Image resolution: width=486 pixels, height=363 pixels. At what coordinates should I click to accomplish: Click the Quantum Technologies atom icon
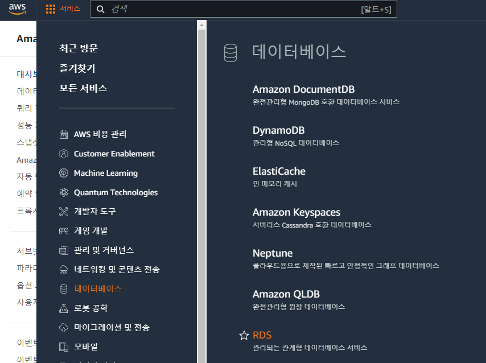pyautogui.click(x=64, y=192)
